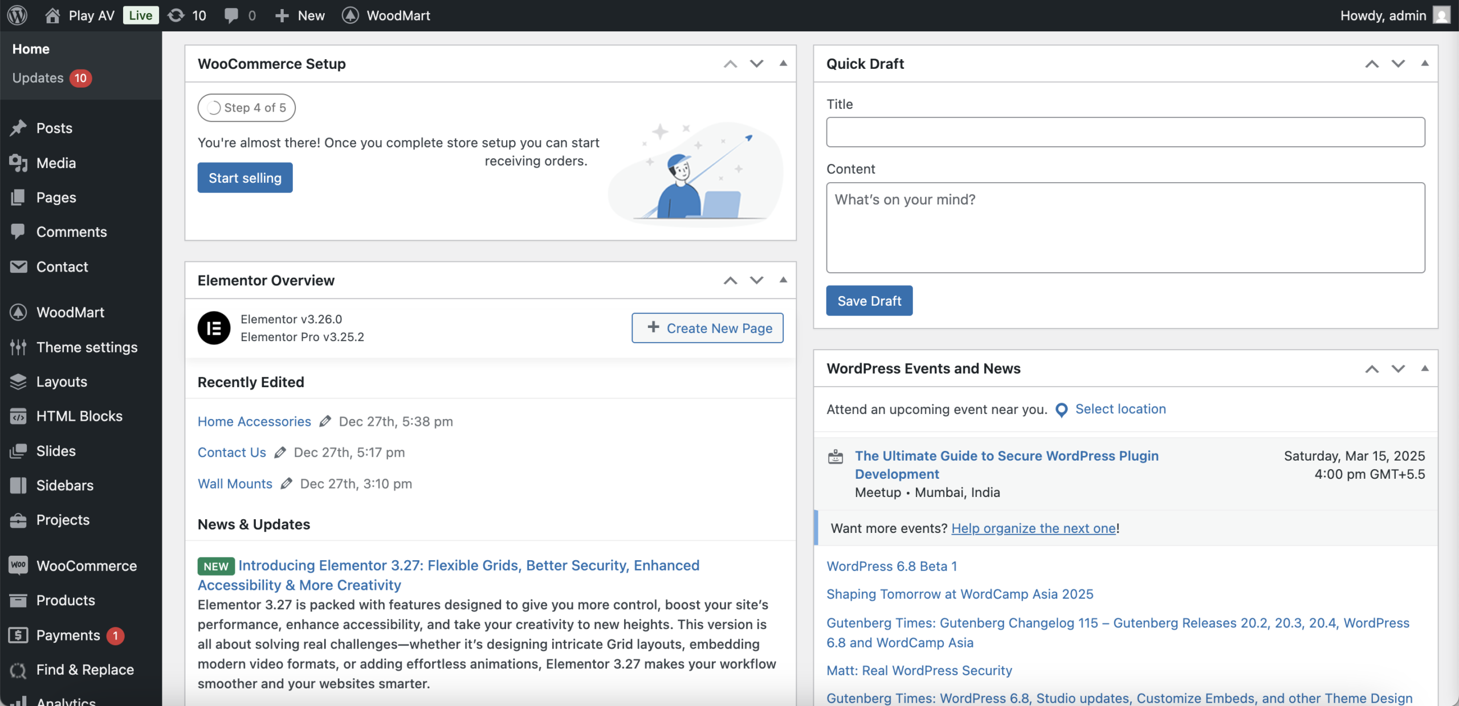Click the Slides icon in sidebar
Viewport: 1459px width, 706px height.
[x=18, y=451]
